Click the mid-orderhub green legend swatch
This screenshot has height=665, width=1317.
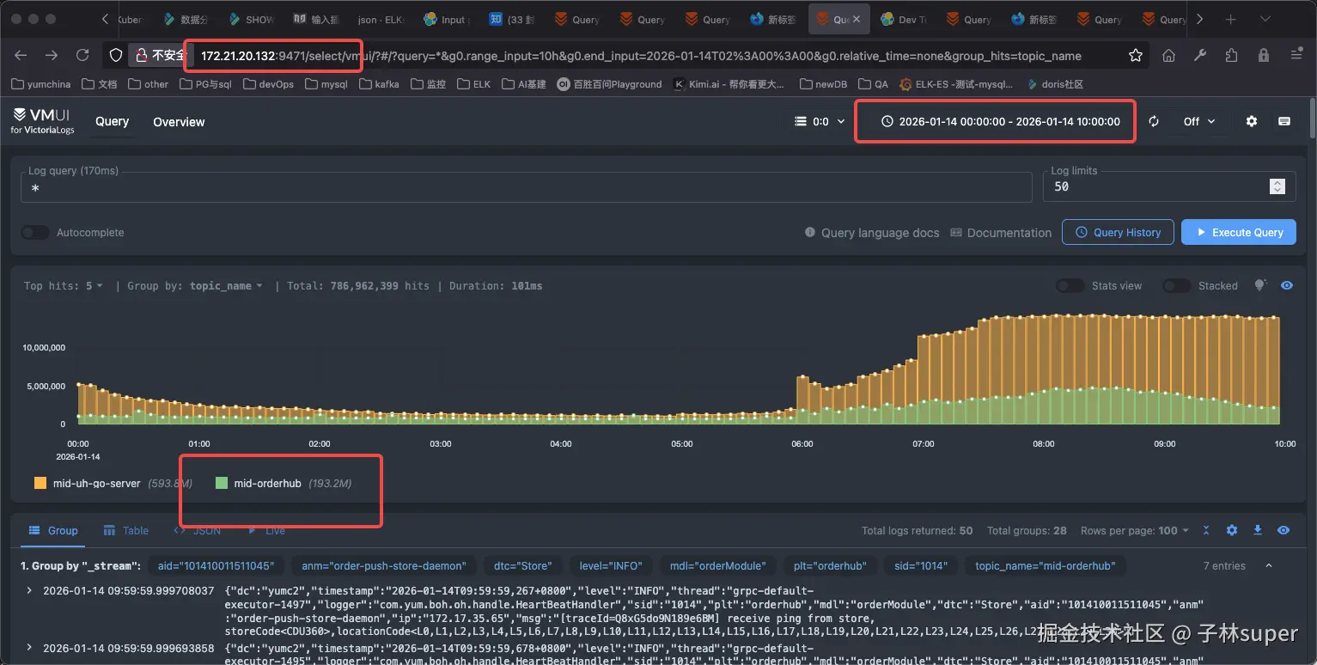coord(222,484)
